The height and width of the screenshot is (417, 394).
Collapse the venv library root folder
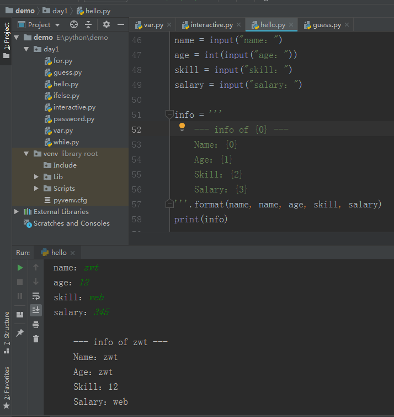tap(26, 153)
